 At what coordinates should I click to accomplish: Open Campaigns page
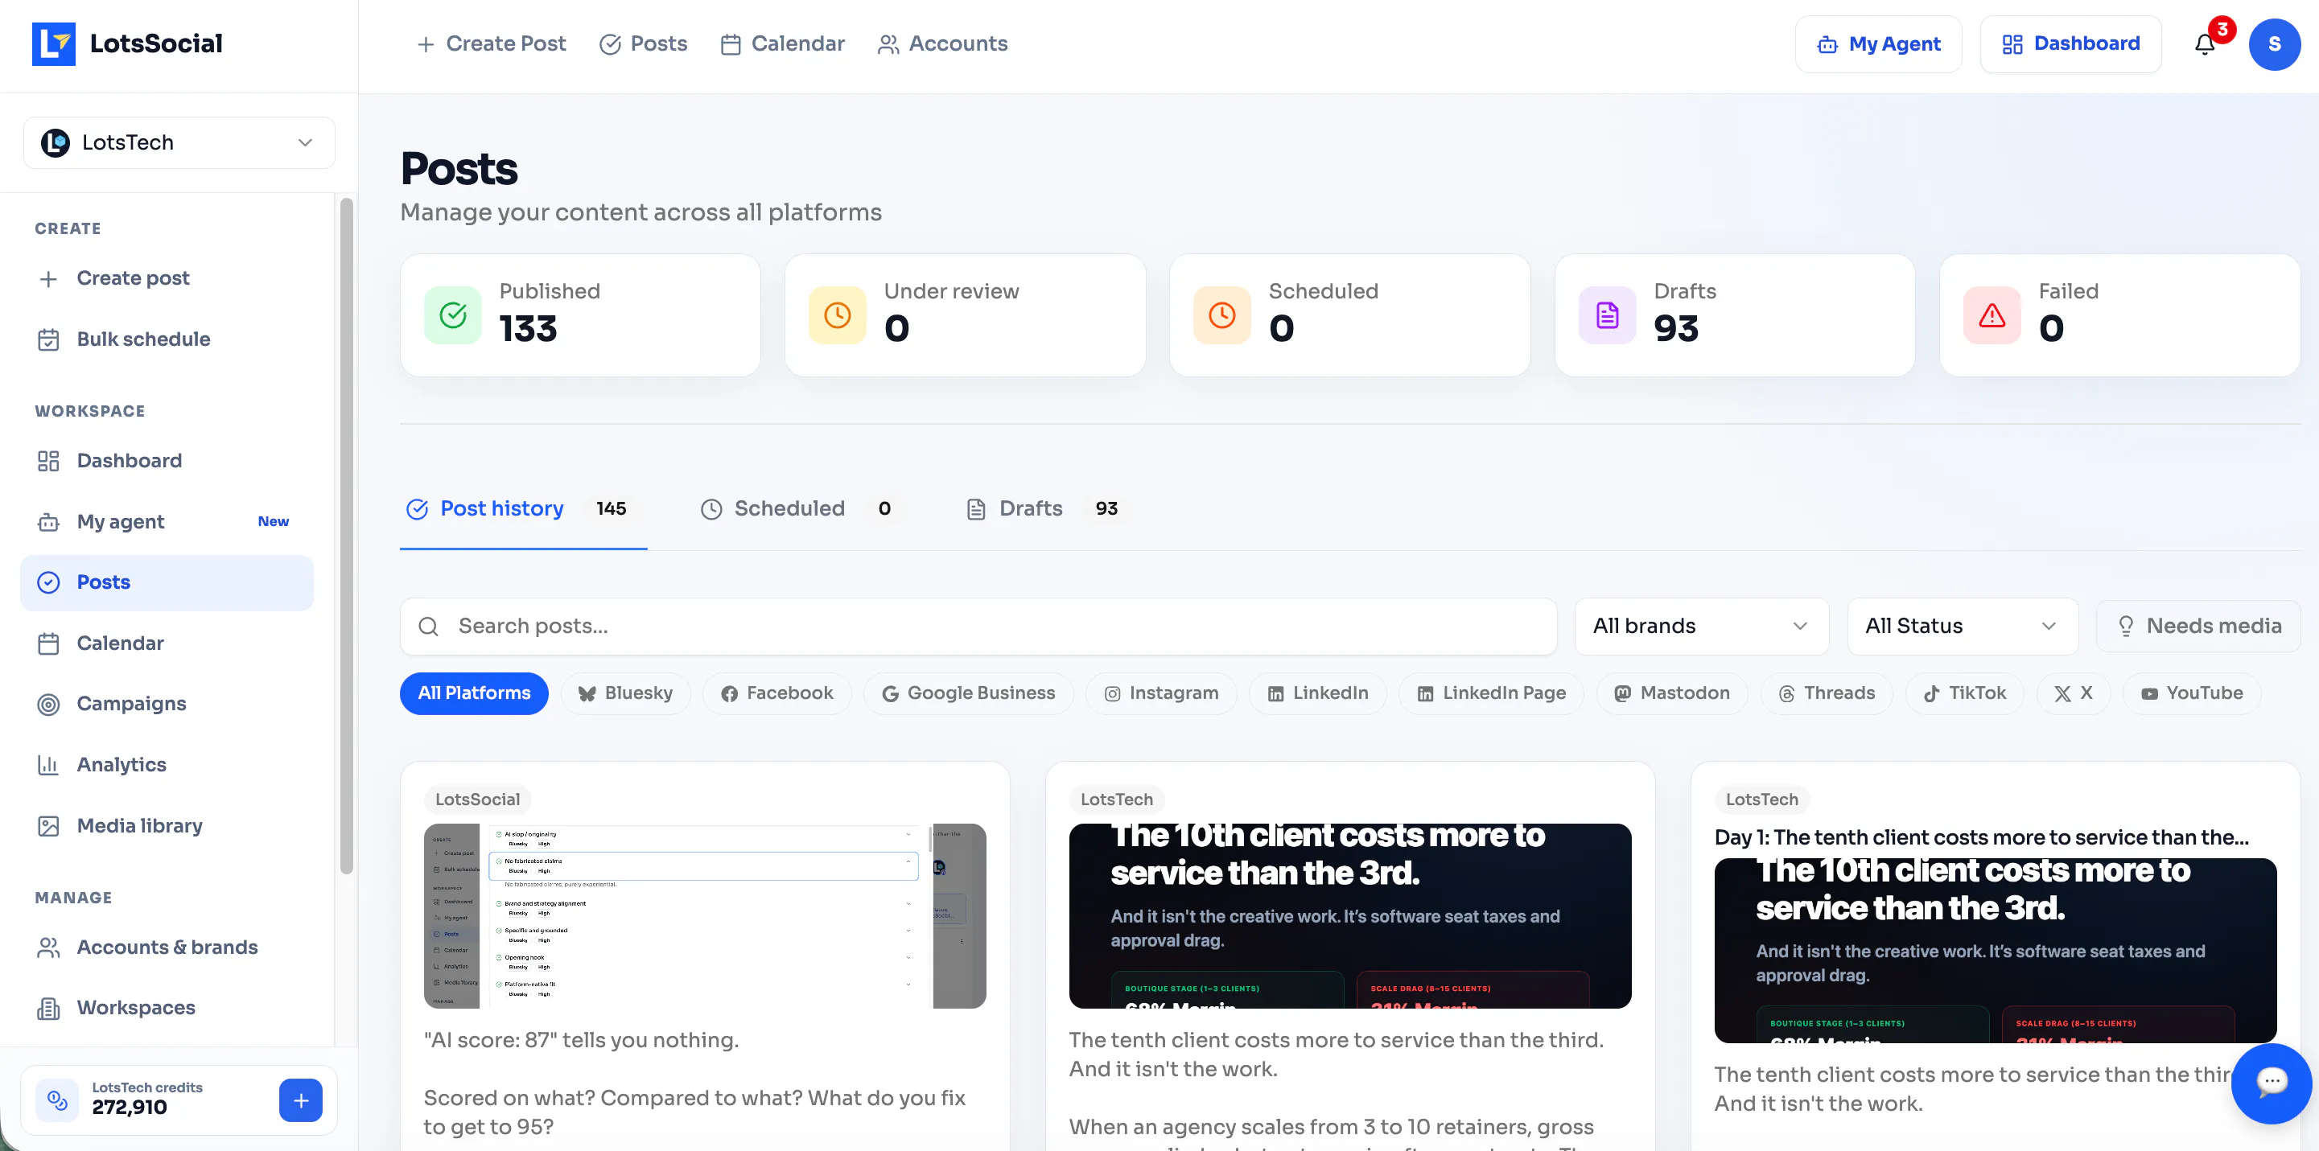click(167, 704)
